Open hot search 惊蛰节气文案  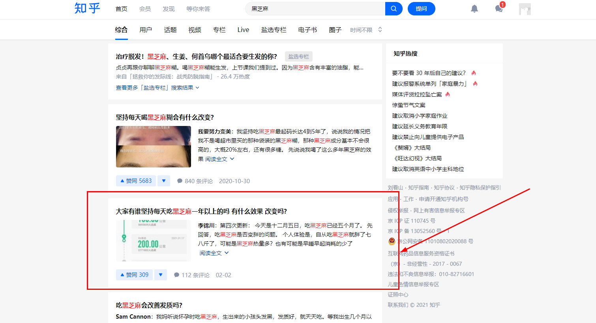coord(409,105)
